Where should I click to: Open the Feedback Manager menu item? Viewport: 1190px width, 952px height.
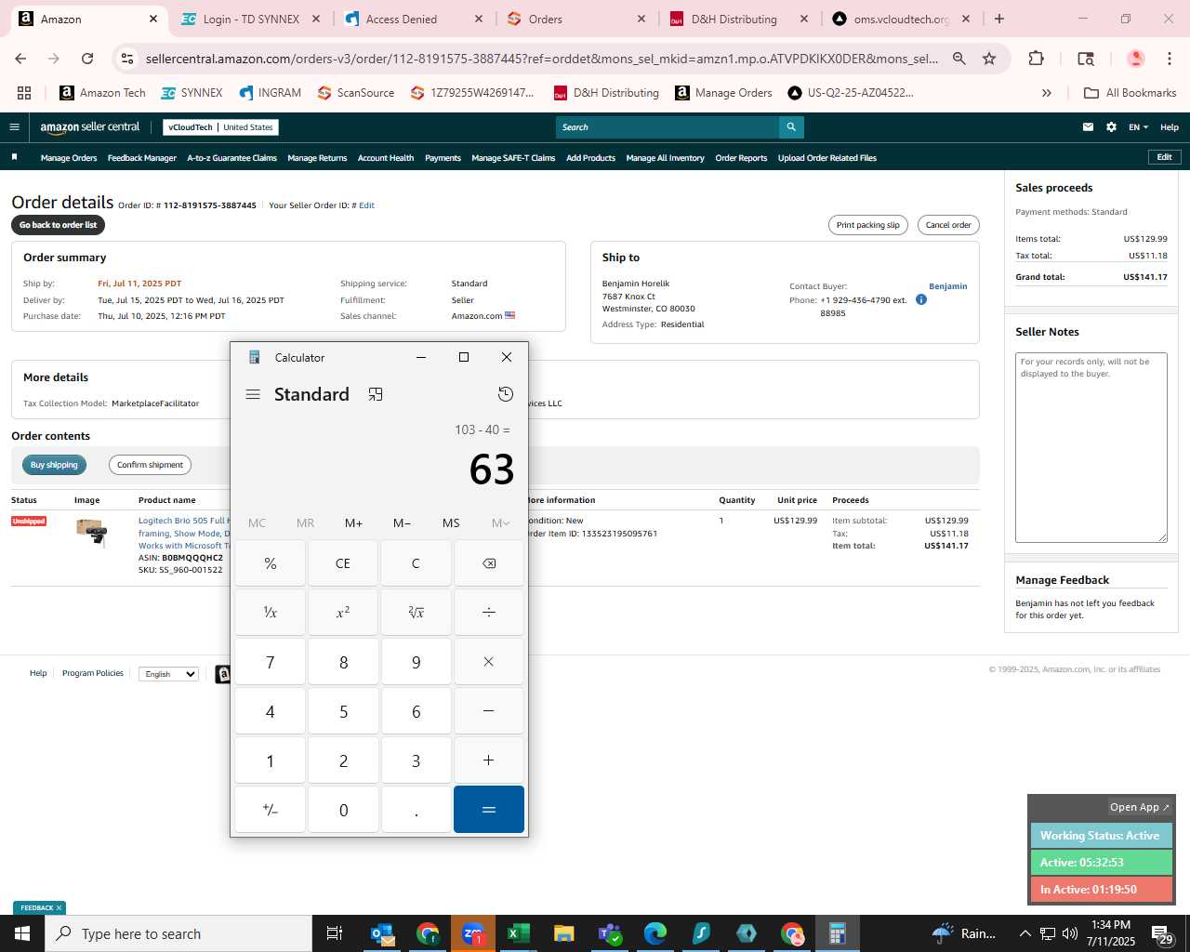click(142, 158)
